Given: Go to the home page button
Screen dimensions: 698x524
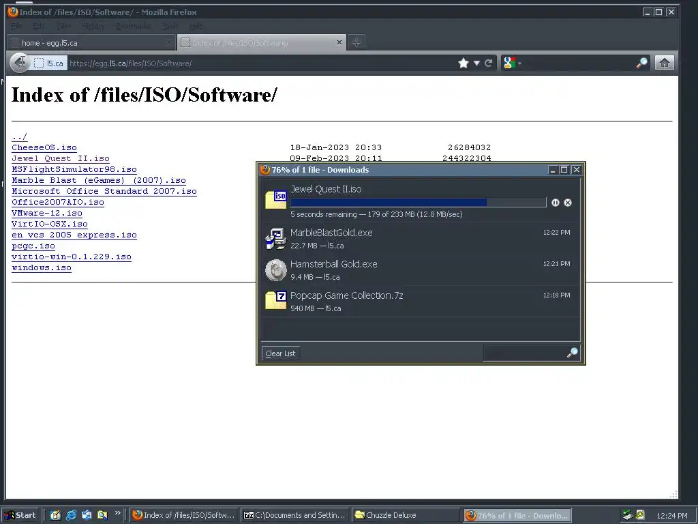Looking at the screenshot, I should (x=664, y=63).
